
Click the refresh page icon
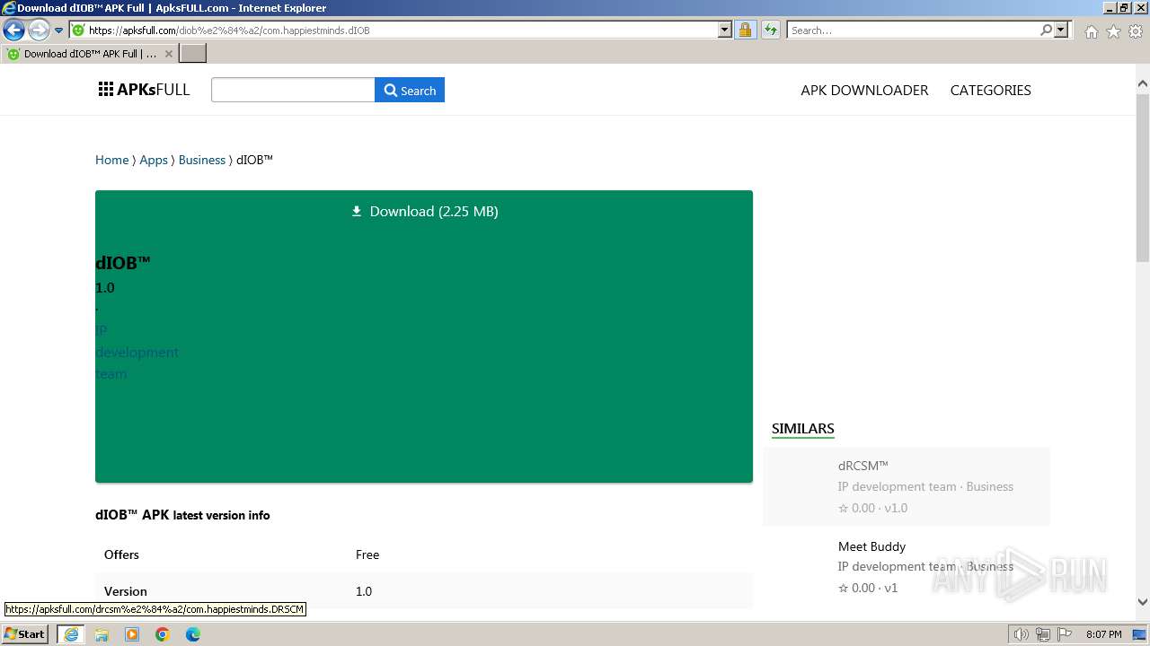click(x=771, y=31)
